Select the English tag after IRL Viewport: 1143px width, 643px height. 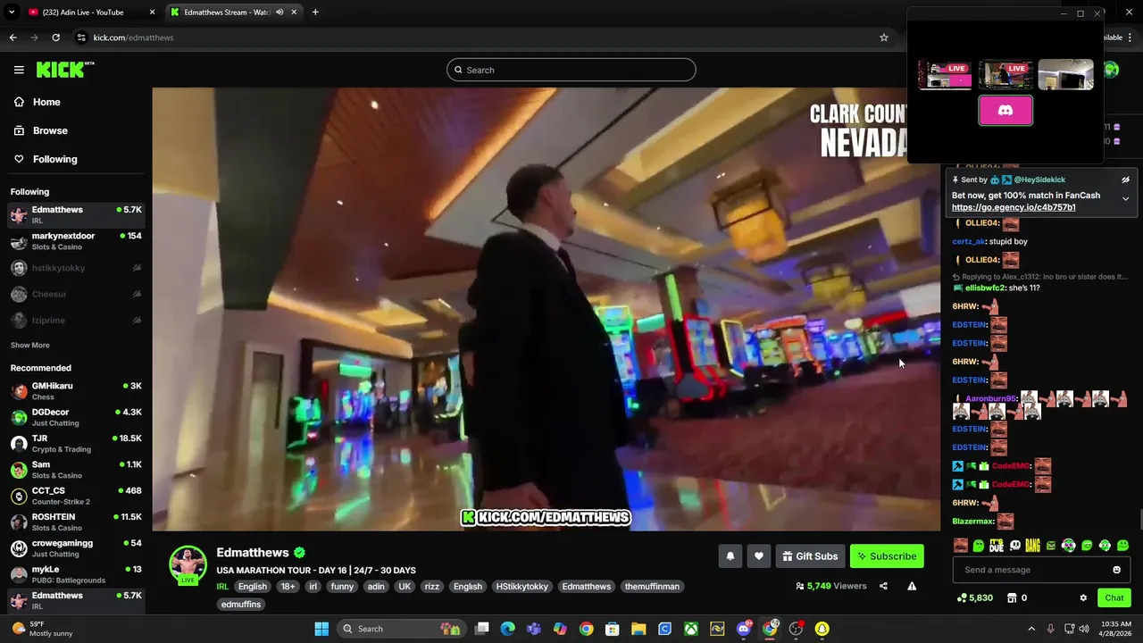[x=252, y=587]
